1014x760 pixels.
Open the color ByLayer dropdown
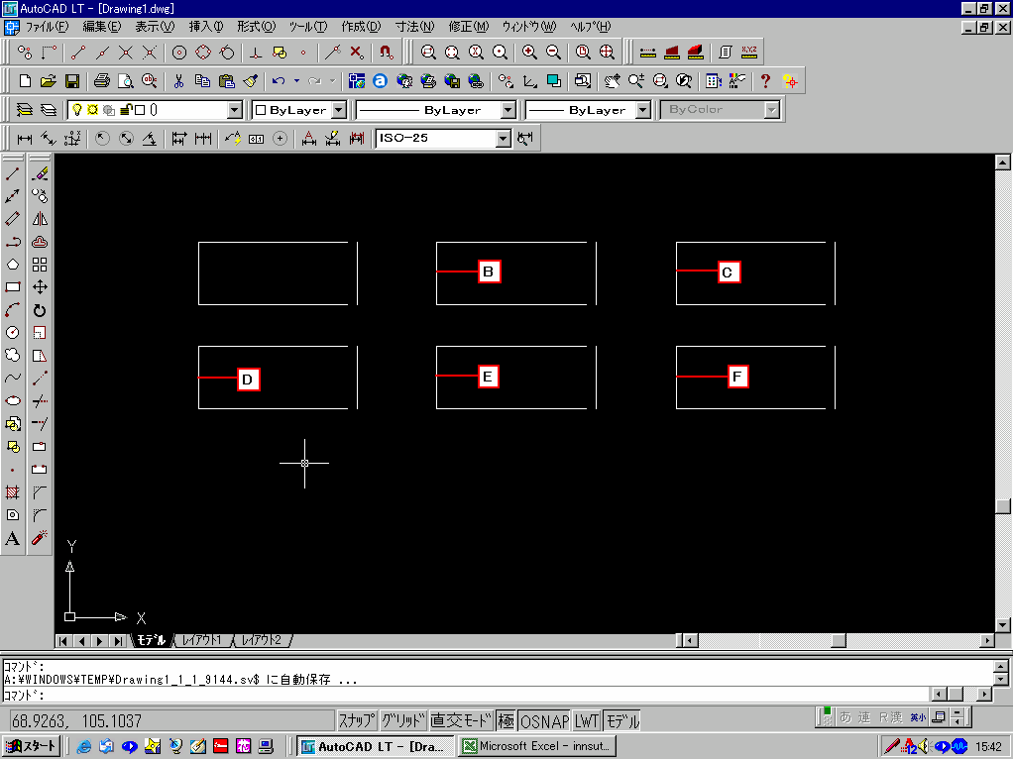[339, 111]
